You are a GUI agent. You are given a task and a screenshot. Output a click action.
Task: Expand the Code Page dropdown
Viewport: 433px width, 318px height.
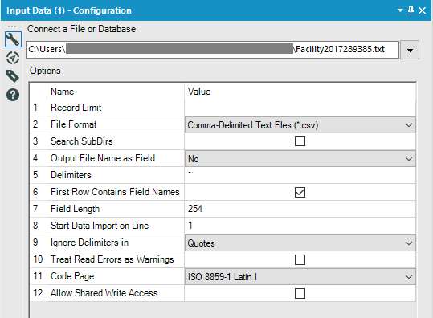pos(300,276)
